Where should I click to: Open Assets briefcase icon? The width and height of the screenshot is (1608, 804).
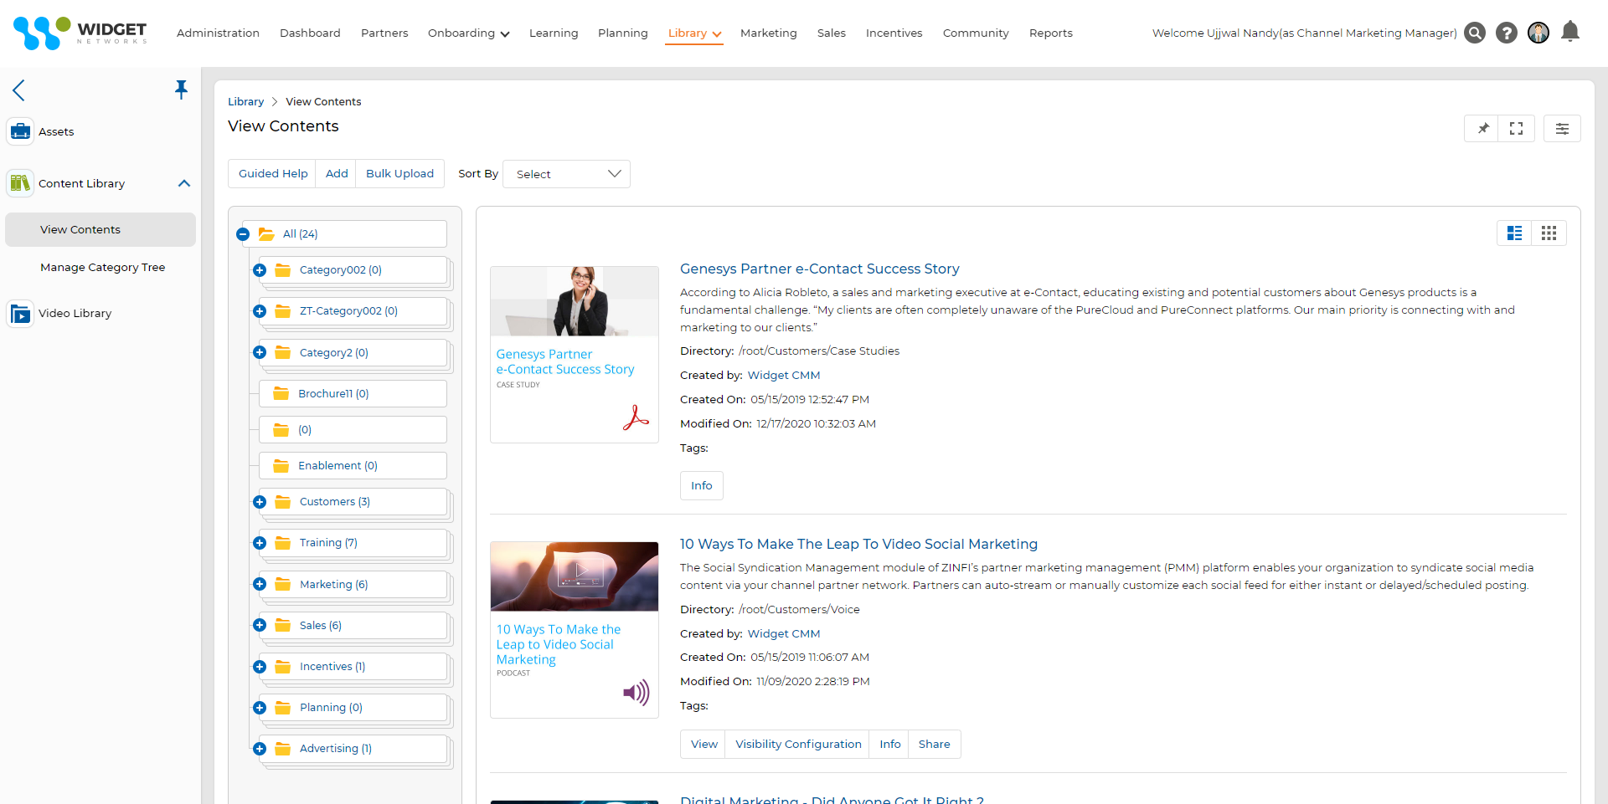point(20,131)
